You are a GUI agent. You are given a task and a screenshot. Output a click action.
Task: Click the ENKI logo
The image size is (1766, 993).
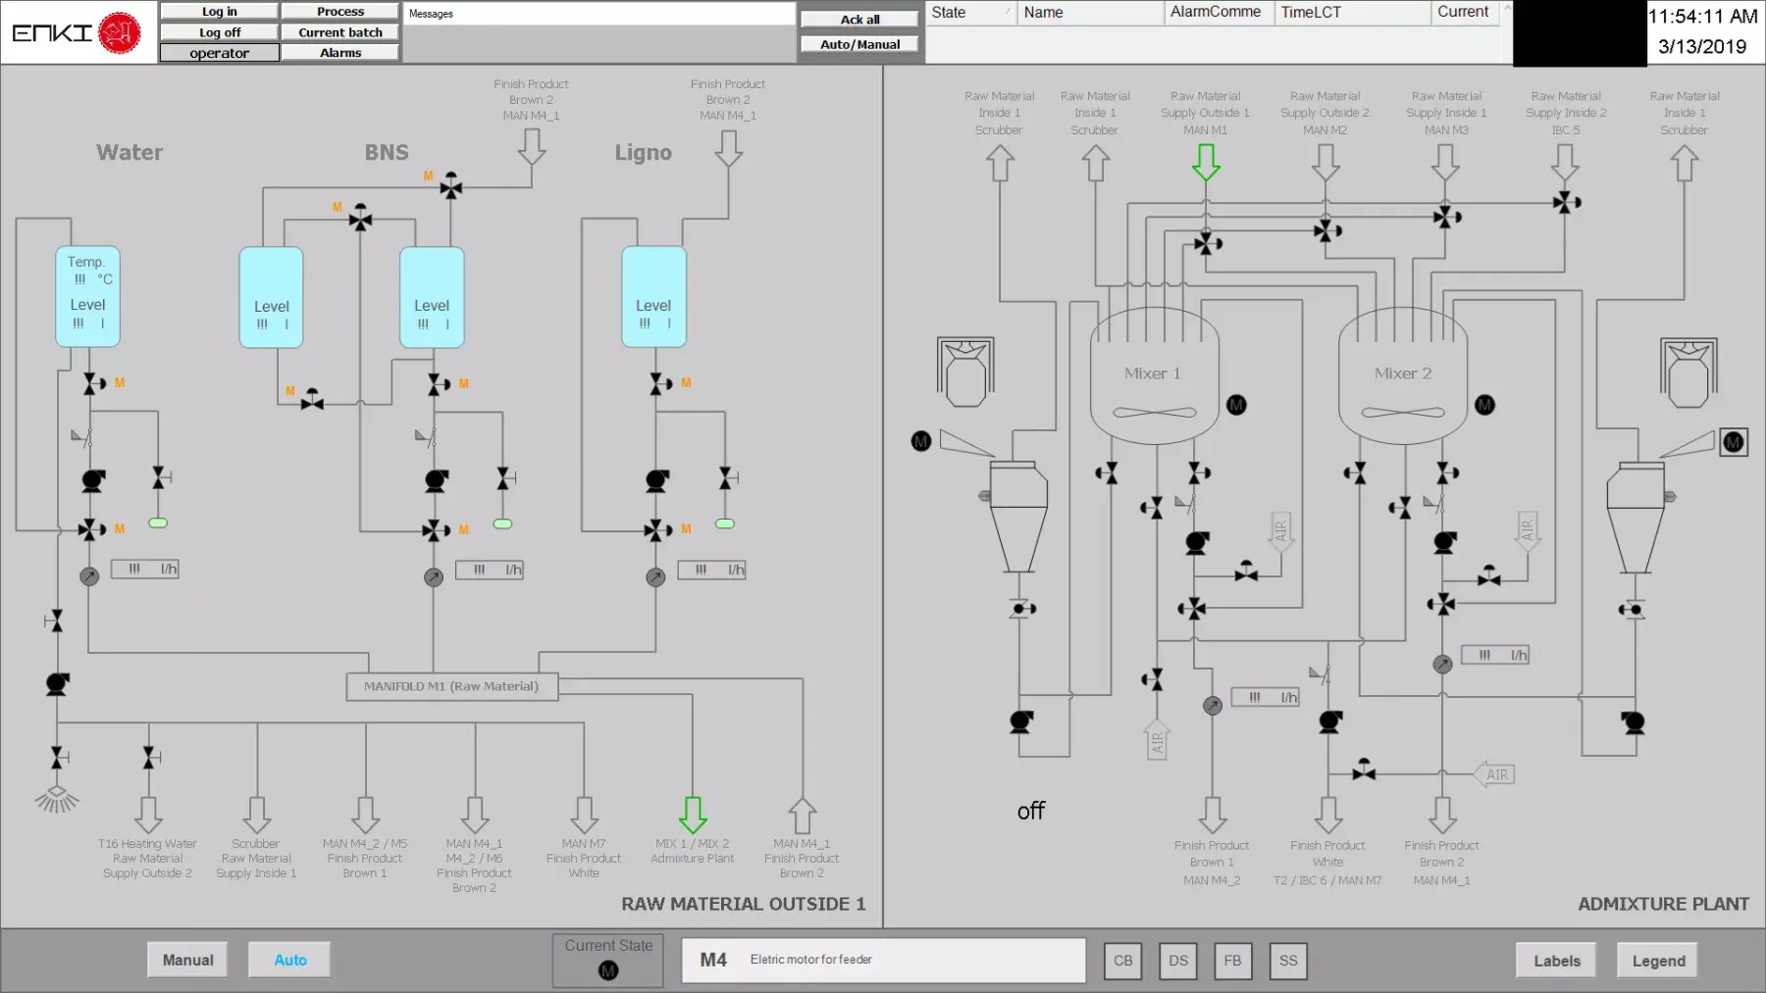(x=77, y=32)
